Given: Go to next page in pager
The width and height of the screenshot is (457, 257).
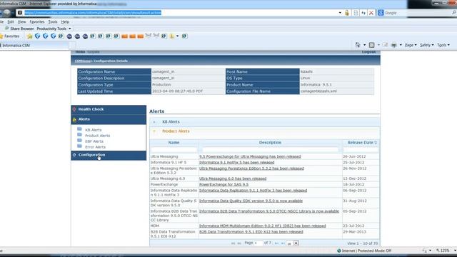Looking at the screenshot, I should [x=276, y=243].
